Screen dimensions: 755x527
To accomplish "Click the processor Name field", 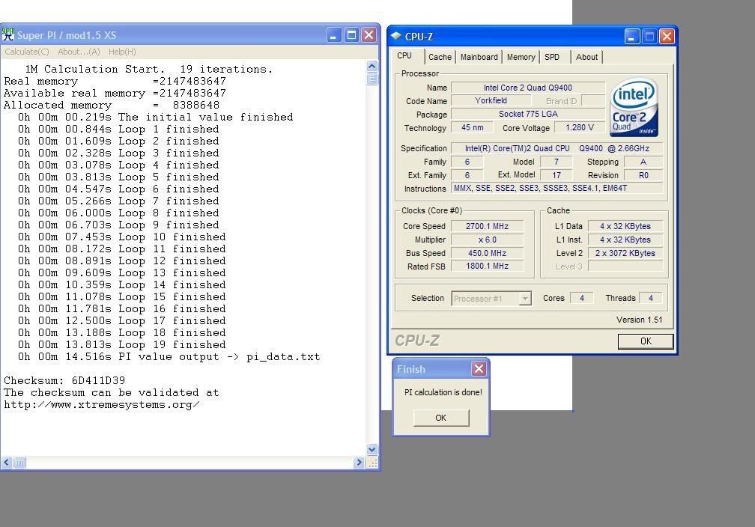I will click(528, 88).
